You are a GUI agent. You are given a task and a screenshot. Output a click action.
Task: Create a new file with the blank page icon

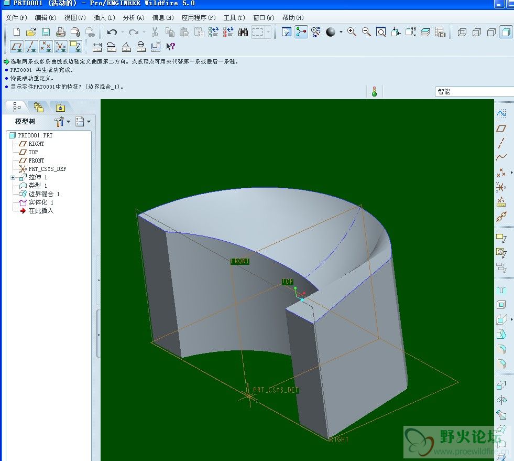(x=16, y=32)
